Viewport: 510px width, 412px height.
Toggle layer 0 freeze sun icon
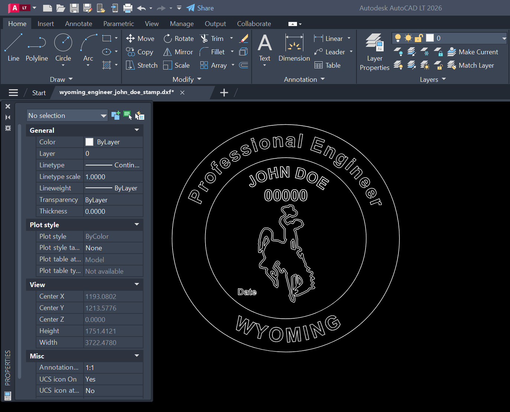coord(408,38)
